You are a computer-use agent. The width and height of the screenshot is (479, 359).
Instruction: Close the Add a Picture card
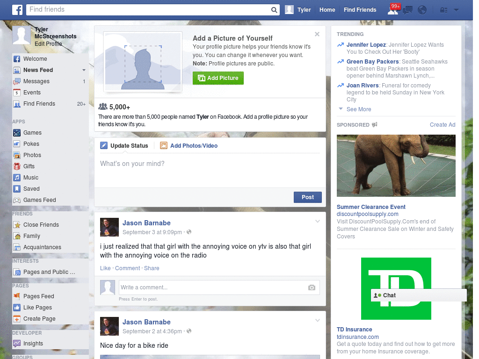[x=317, y=34]
